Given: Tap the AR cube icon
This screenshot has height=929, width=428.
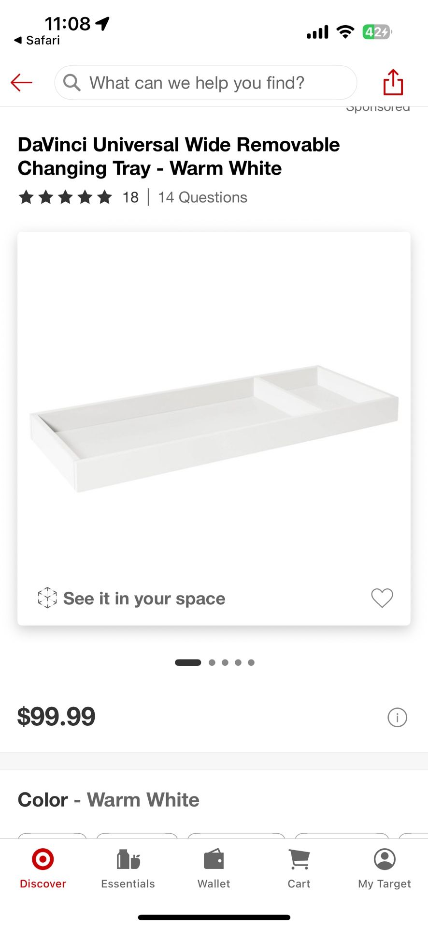Looking at the screenshot, I should pyautogui.click(x=47, y=598).
